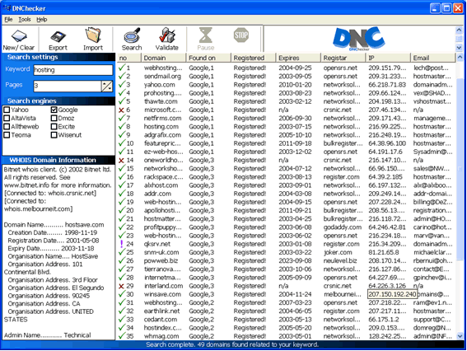Sort by the Found on column header
This screenshot has height=351, width=467.
pyautogui.click(x=208, y=58)
